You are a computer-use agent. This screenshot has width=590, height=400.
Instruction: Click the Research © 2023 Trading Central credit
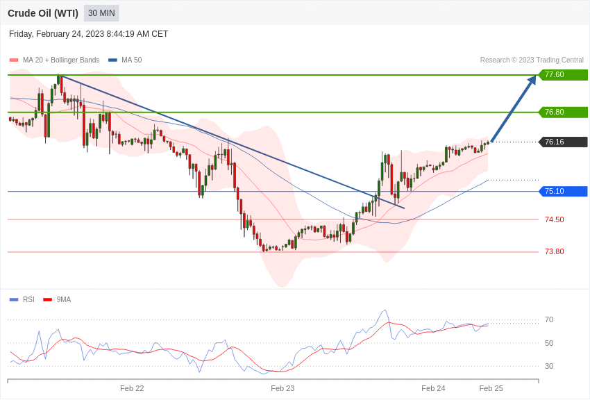pos(532,60)
